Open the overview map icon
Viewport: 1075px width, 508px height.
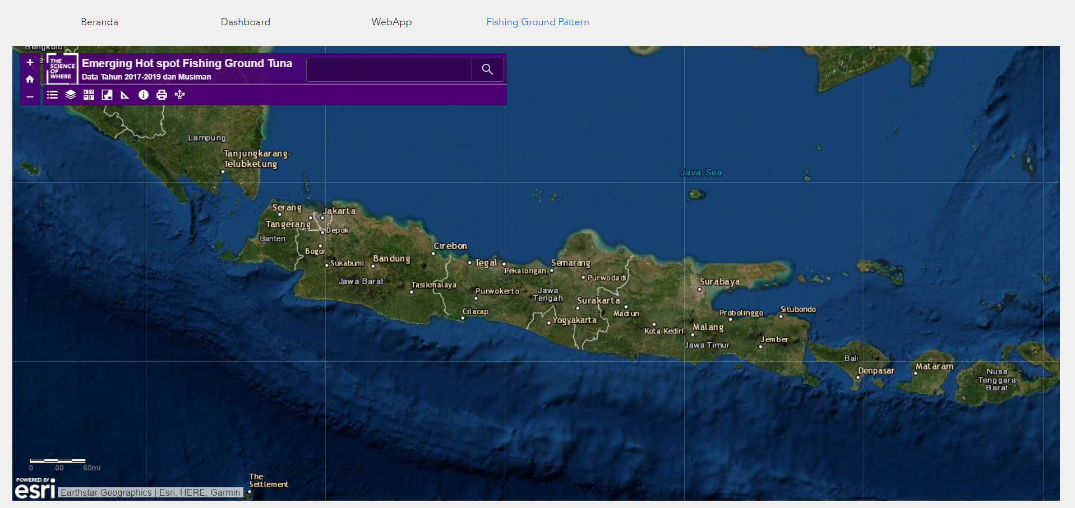pos(107,95)
